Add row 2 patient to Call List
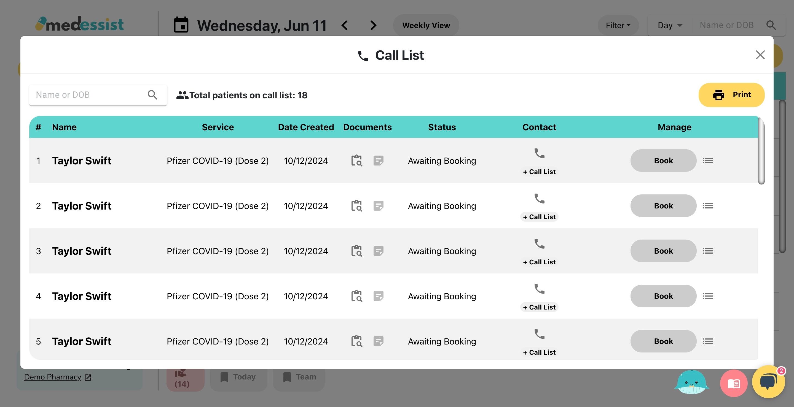 pos(539,217)
